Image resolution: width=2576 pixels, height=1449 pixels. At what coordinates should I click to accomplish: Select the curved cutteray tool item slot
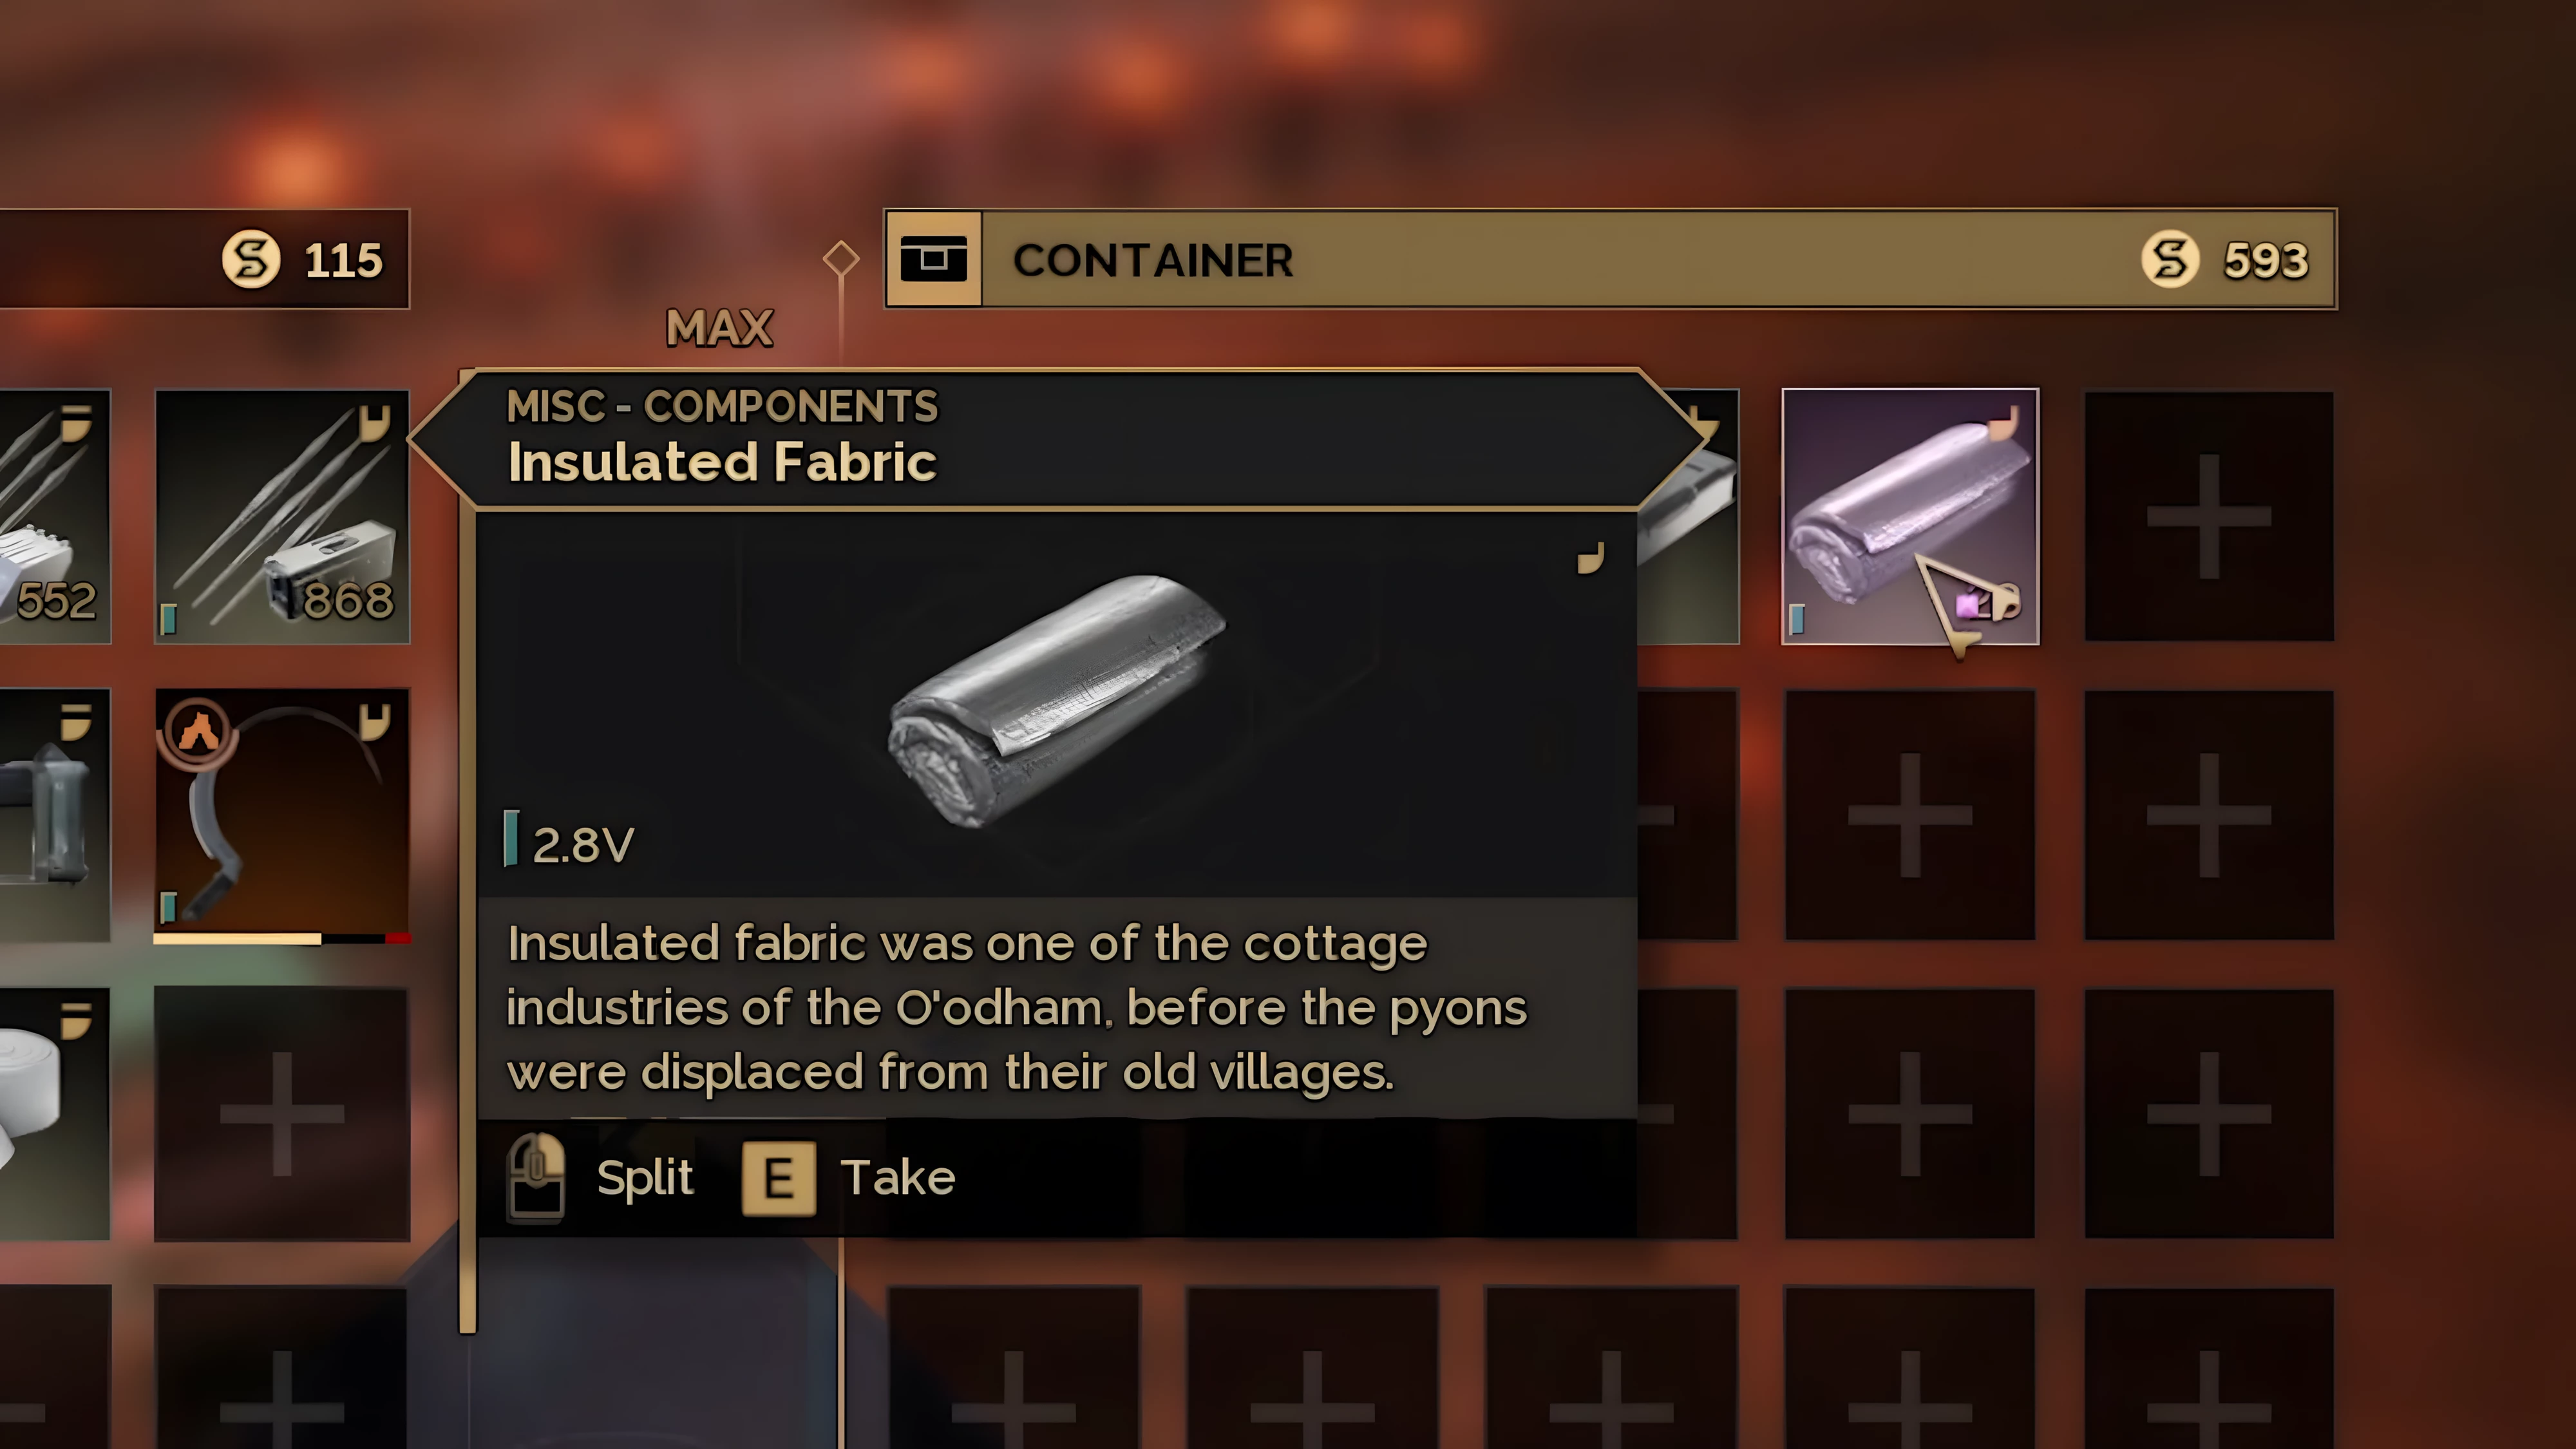(x=282, y=812)
